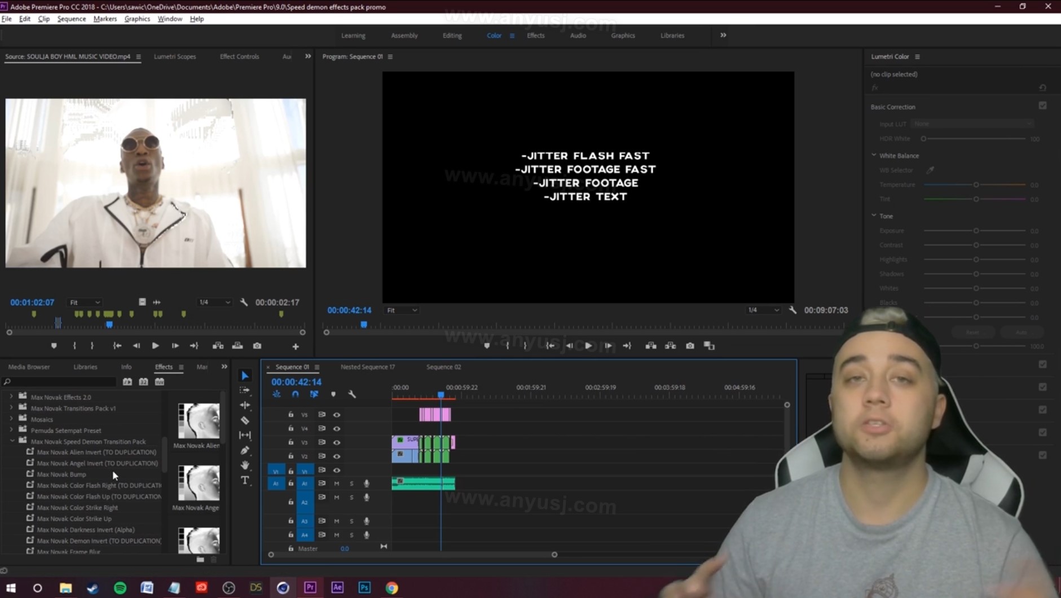Screen dimensions: 1061x598
Task: Select the Razor tool
Action: (245, 420)
